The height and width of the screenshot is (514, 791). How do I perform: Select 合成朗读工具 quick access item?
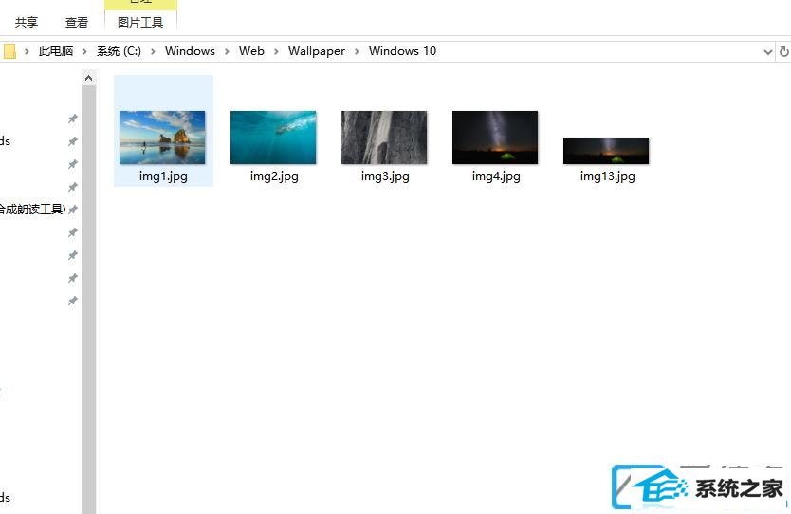[32, 210]
